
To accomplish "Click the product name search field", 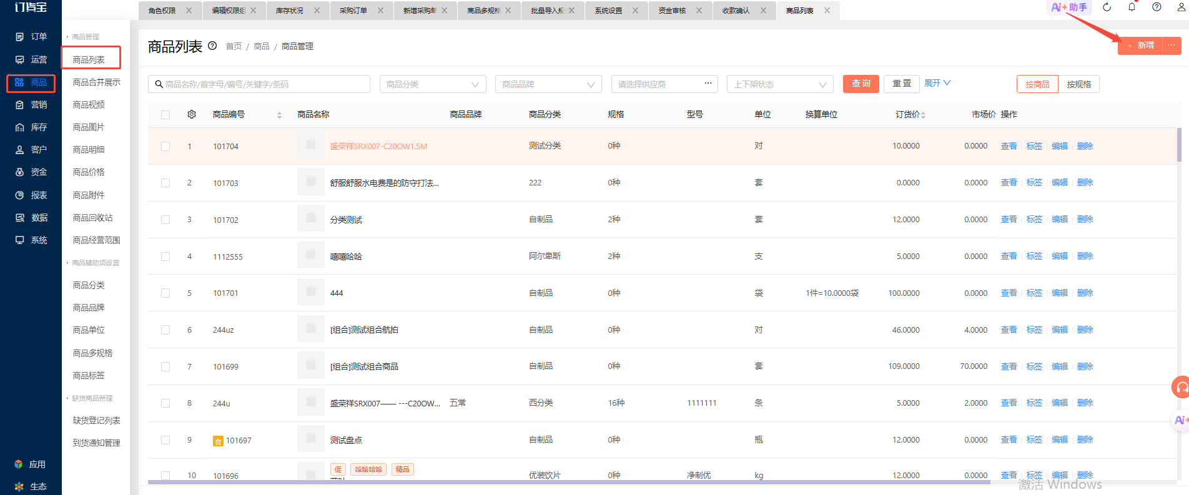I will click(259, 84).
